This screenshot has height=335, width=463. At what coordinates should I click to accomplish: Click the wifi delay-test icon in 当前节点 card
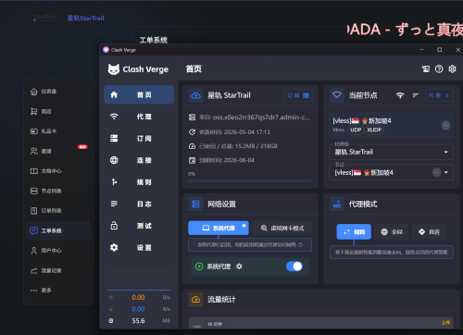click(x=400, y=95)
